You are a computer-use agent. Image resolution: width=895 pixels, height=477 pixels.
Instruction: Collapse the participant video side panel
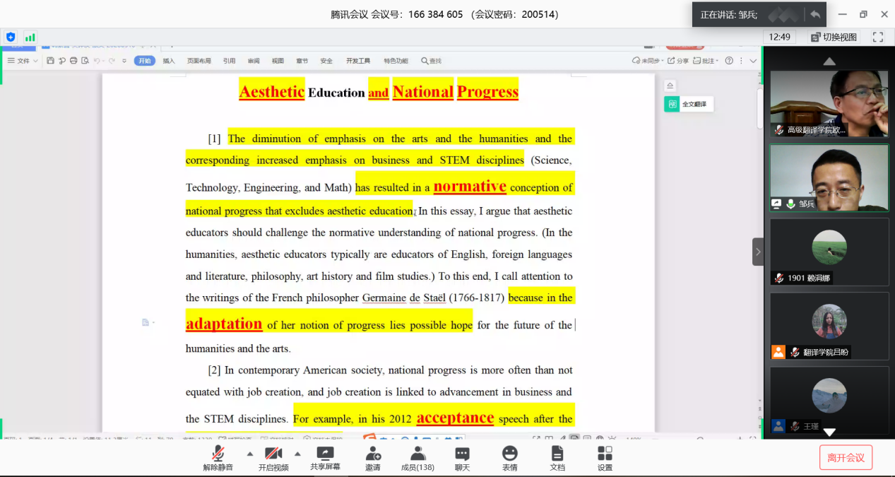point(758,252)
